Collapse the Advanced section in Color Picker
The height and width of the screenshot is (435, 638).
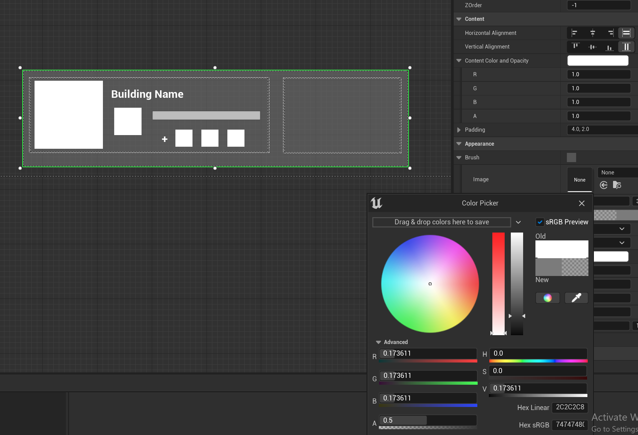click(378, 342)
